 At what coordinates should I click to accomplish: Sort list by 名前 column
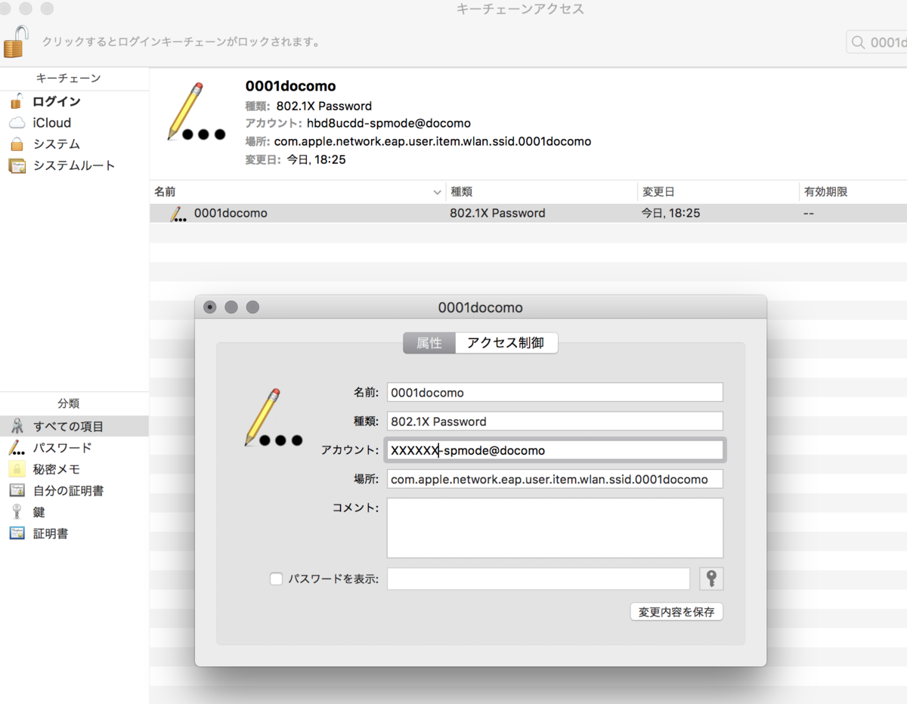(x=298, y=192)
